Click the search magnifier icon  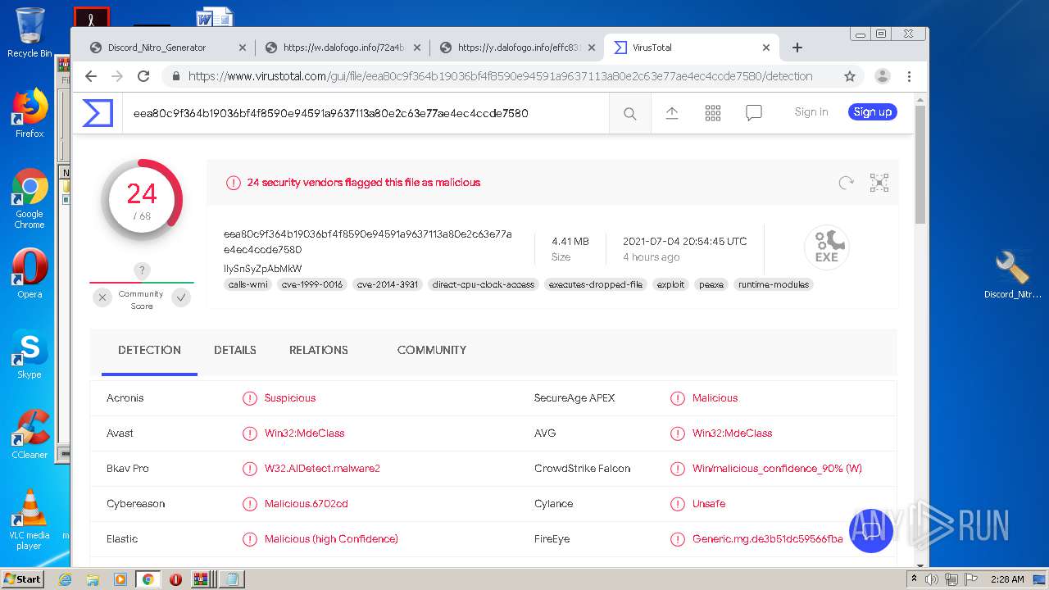[x=629, y=114]
